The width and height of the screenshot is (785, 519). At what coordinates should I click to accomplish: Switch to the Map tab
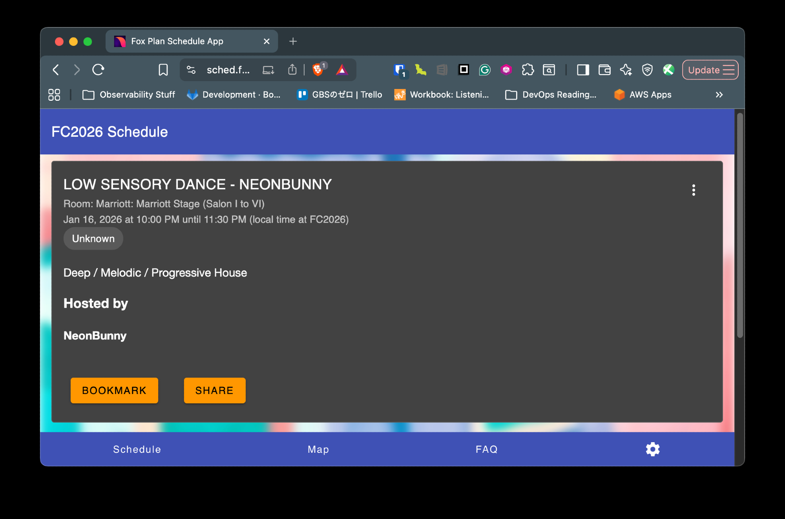click(x=318, y=449)
